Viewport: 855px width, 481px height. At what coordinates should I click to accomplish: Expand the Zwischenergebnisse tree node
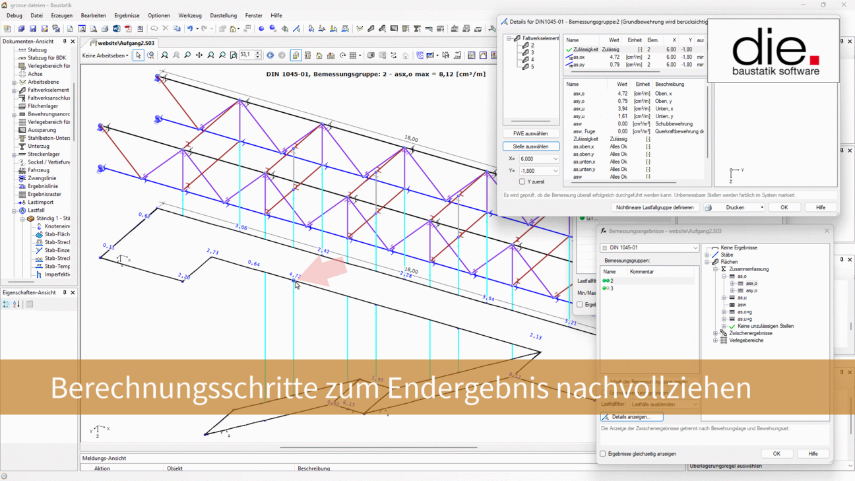(x=716, y=333)
